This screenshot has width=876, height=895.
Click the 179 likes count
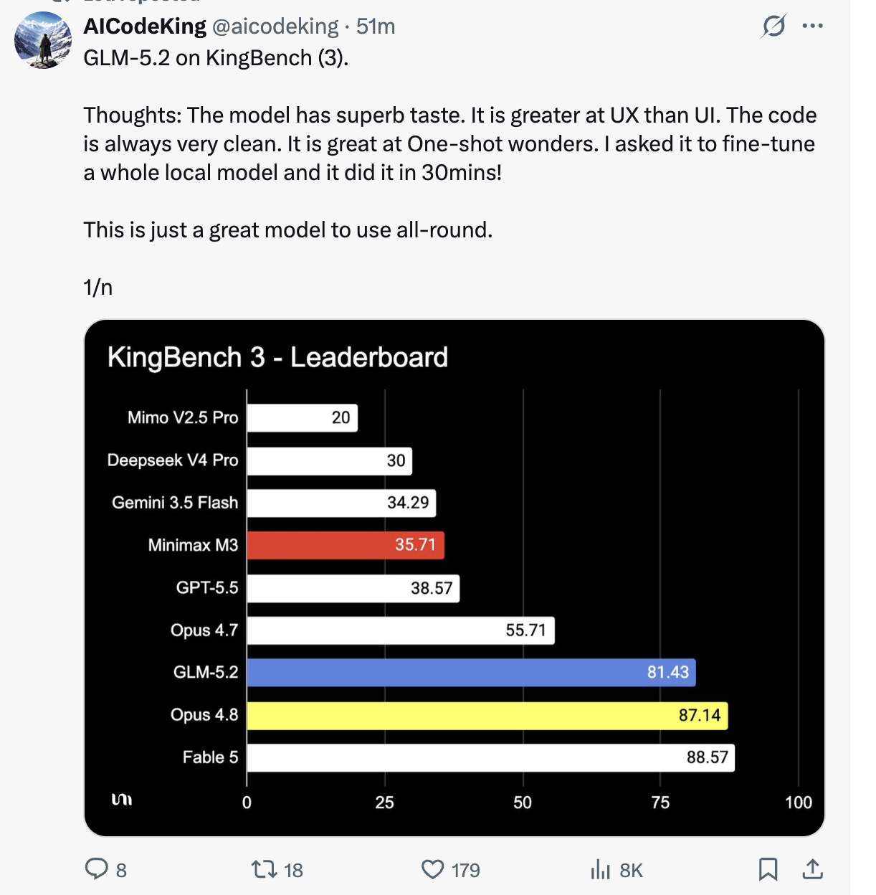466,870
